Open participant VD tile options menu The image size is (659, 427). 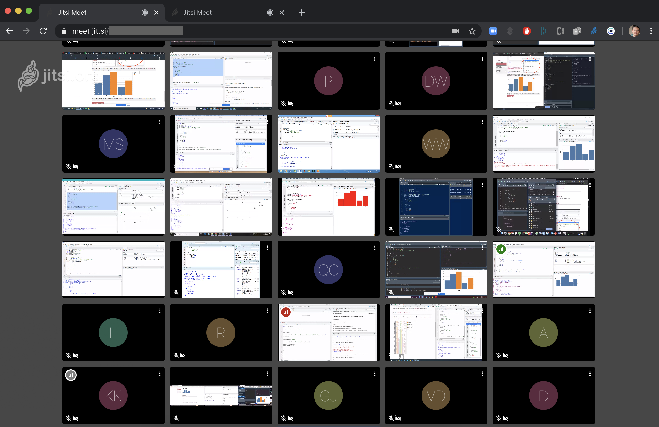click(x=482, y=374)
